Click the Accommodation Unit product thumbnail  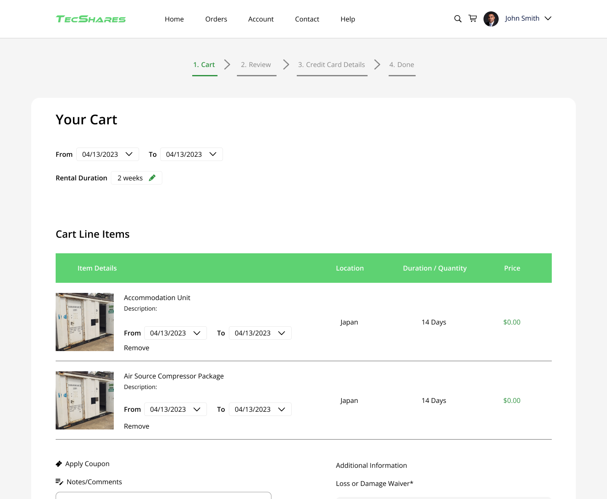85,322
